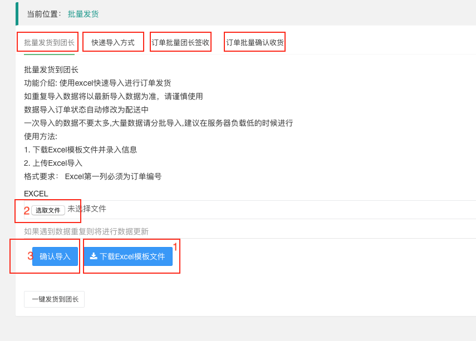Image resolution: width=476 pixels, height=341 pixels.
Task: Click the 下载Excel模板文件 button
Action: [128, 256]
